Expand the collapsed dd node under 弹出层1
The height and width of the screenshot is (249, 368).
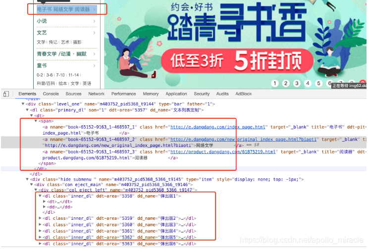click(44, 207)
